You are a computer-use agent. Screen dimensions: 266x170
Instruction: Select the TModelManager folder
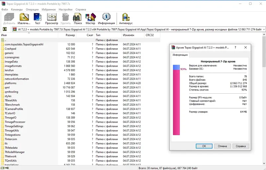point(15,152)
